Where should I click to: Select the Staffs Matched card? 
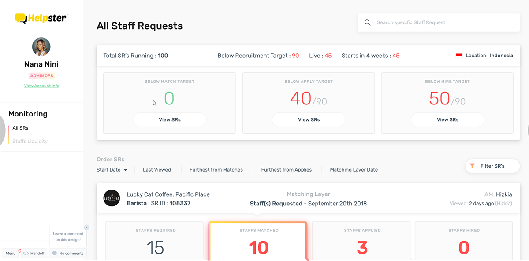point(258,241)
